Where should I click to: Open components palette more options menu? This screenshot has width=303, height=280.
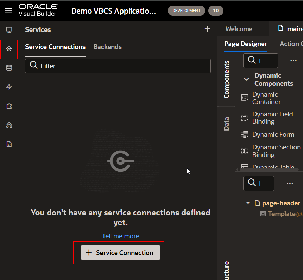tap(293, 61)
